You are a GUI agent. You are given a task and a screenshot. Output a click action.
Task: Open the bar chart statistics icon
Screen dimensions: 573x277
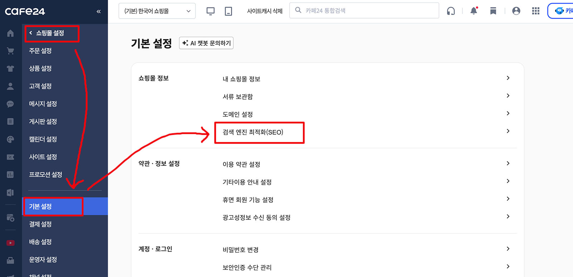coord(10,175)
